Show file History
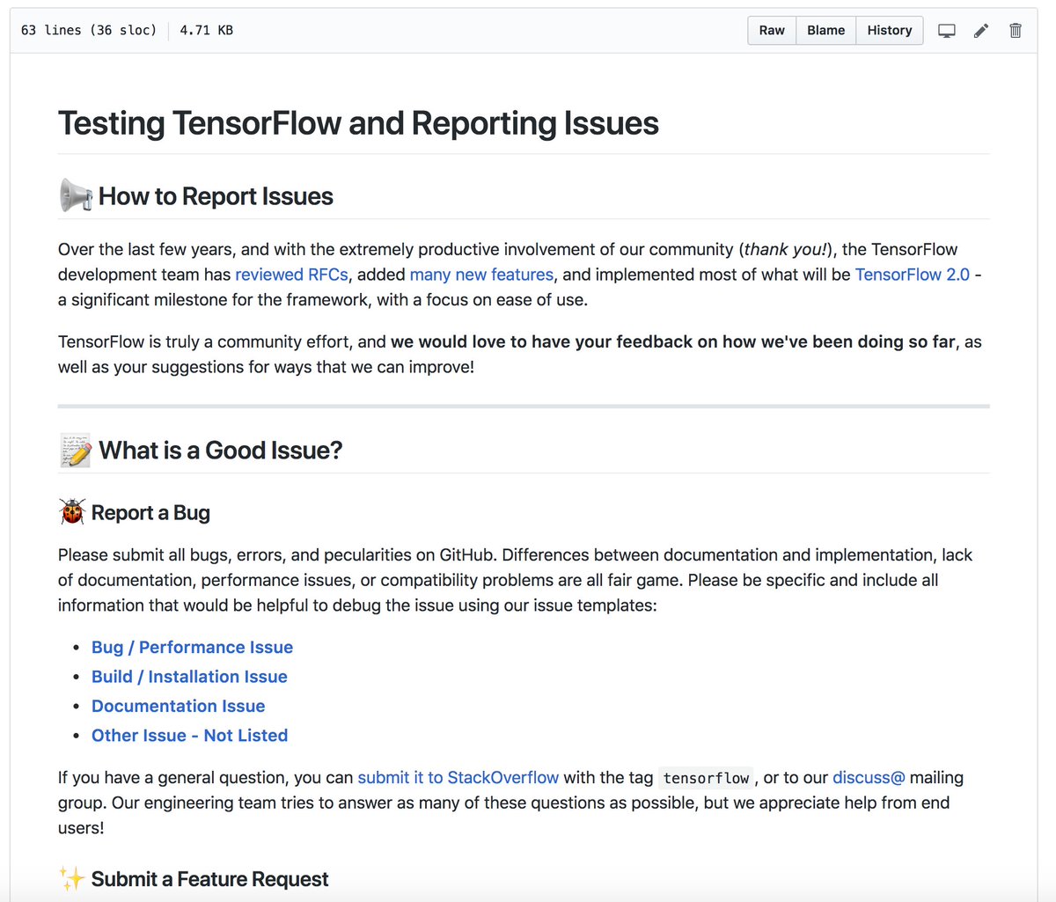 pos(890,30)
